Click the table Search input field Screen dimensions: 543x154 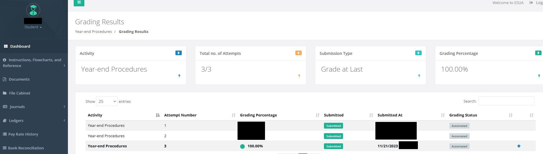point(506,101)
